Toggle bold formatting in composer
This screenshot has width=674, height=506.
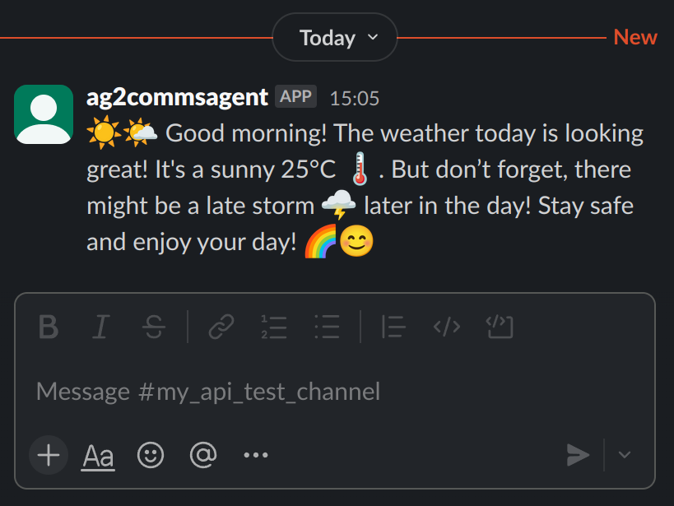click(49, 327)
